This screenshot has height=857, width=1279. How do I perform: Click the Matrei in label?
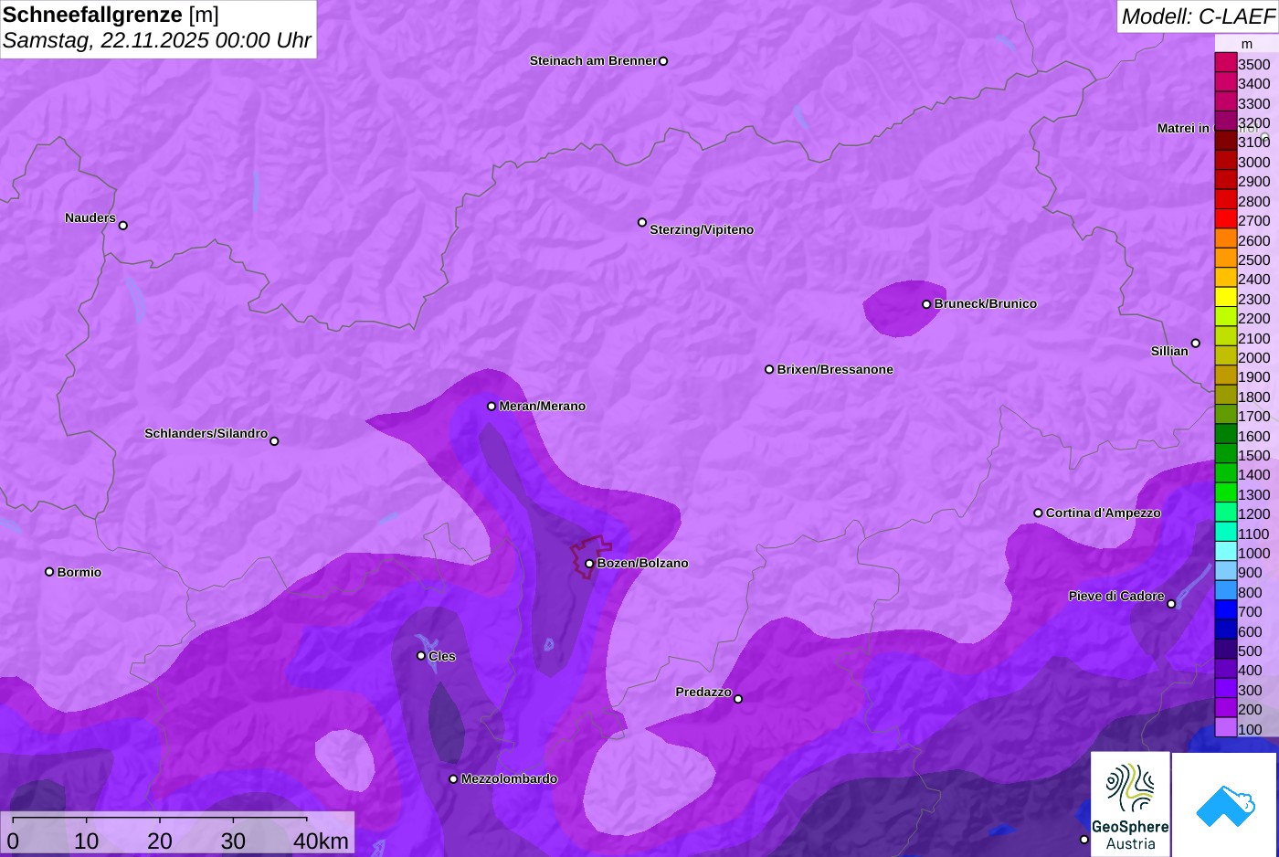point(1183,129)
